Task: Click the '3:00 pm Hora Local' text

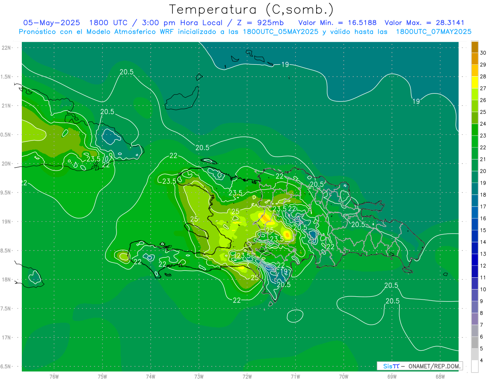Action: pyautogui.click(x=184, y=23)
